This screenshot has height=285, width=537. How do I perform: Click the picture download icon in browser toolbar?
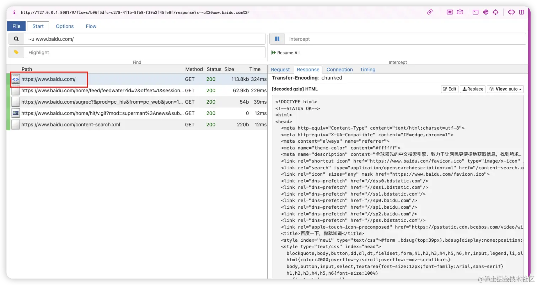pyautogui.click(x=450, y=12)
